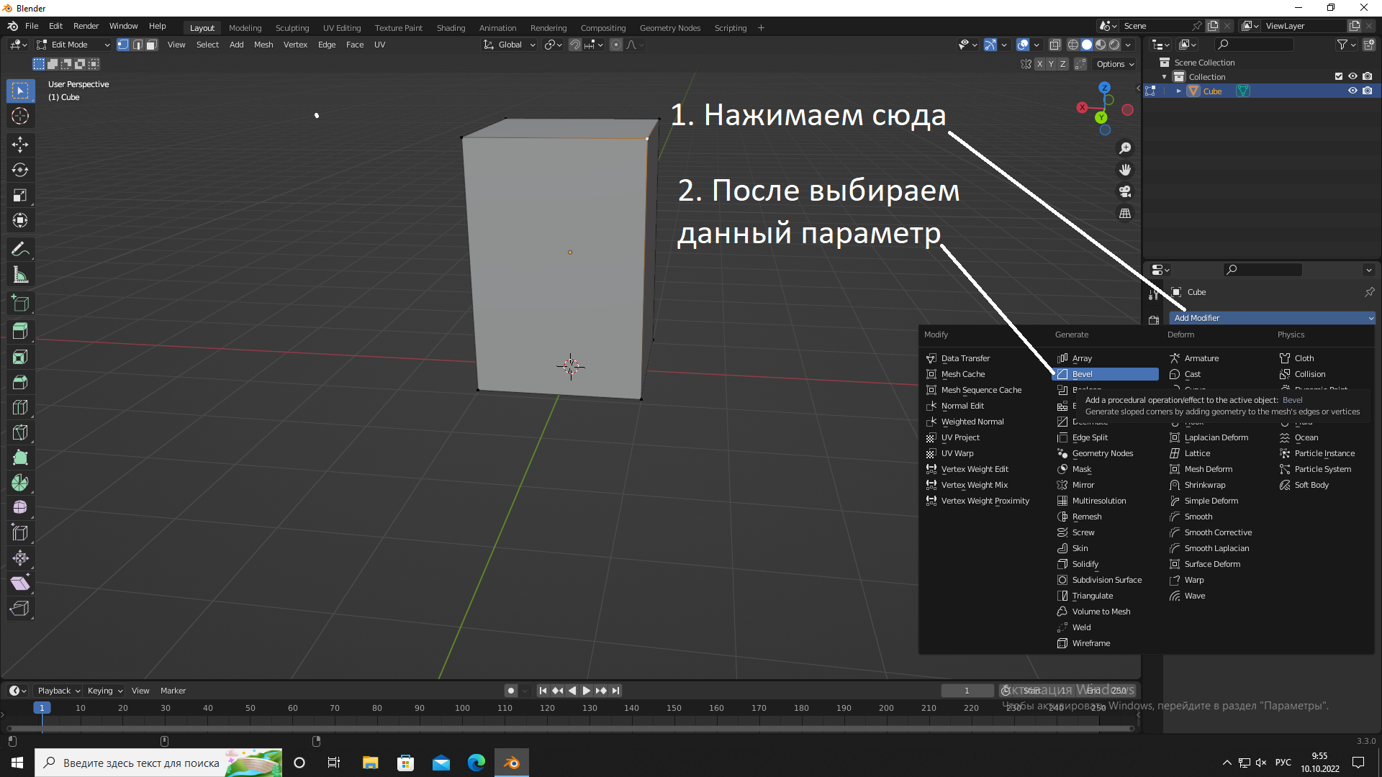
Task: Select the Scale tool
Action: click(x=20, y=195)
